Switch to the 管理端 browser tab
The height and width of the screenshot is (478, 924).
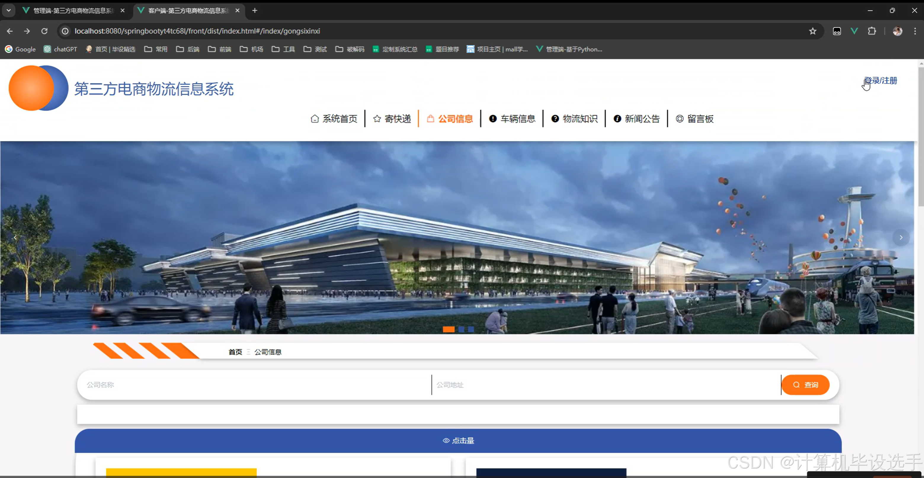tap(73, 10)
